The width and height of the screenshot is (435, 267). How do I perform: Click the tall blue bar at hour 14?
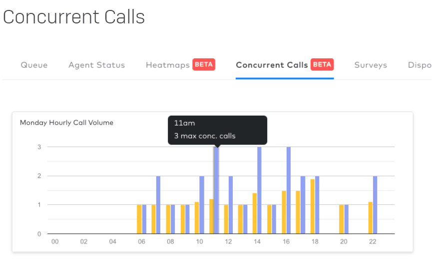259,190
